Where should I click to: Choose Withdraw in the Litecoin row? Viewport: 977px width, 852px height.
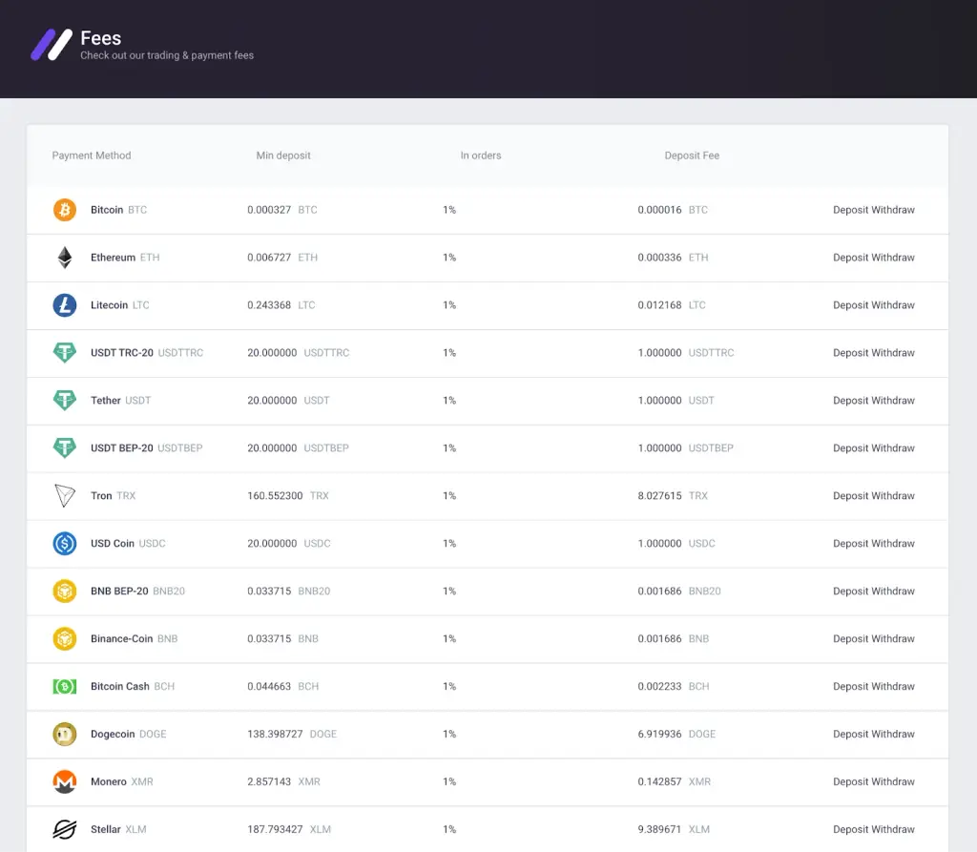point(893,304)
